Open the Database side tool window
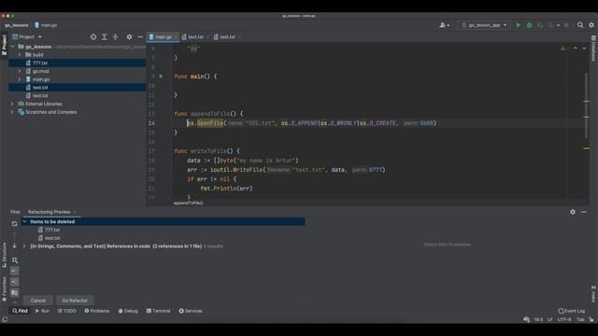 pyautogui.click(x=593, y=49)
